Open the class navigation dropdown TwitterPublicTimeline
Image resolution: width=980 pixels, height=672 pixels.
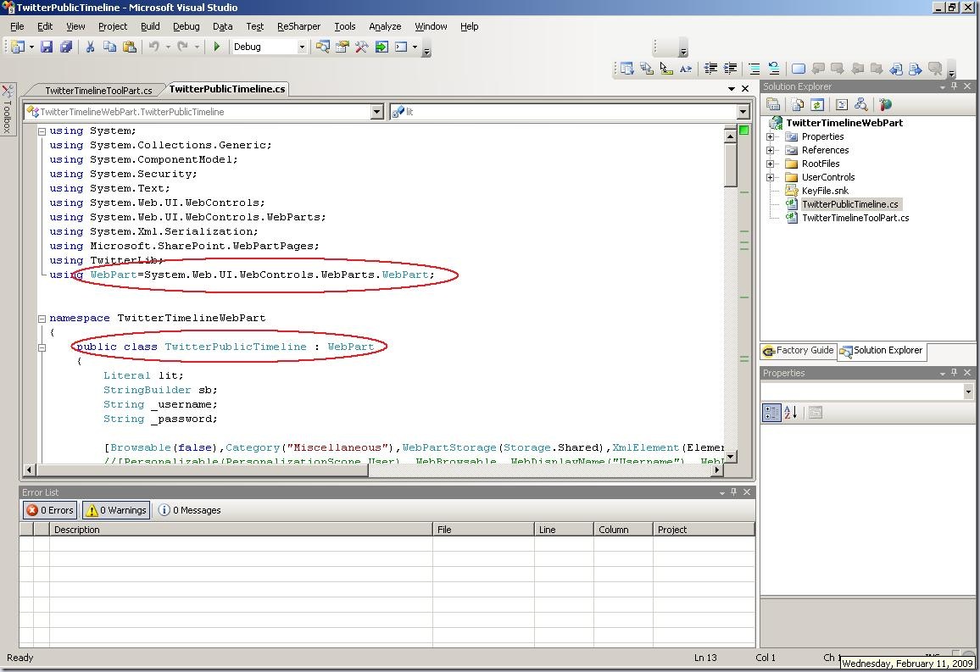point(377,112)
